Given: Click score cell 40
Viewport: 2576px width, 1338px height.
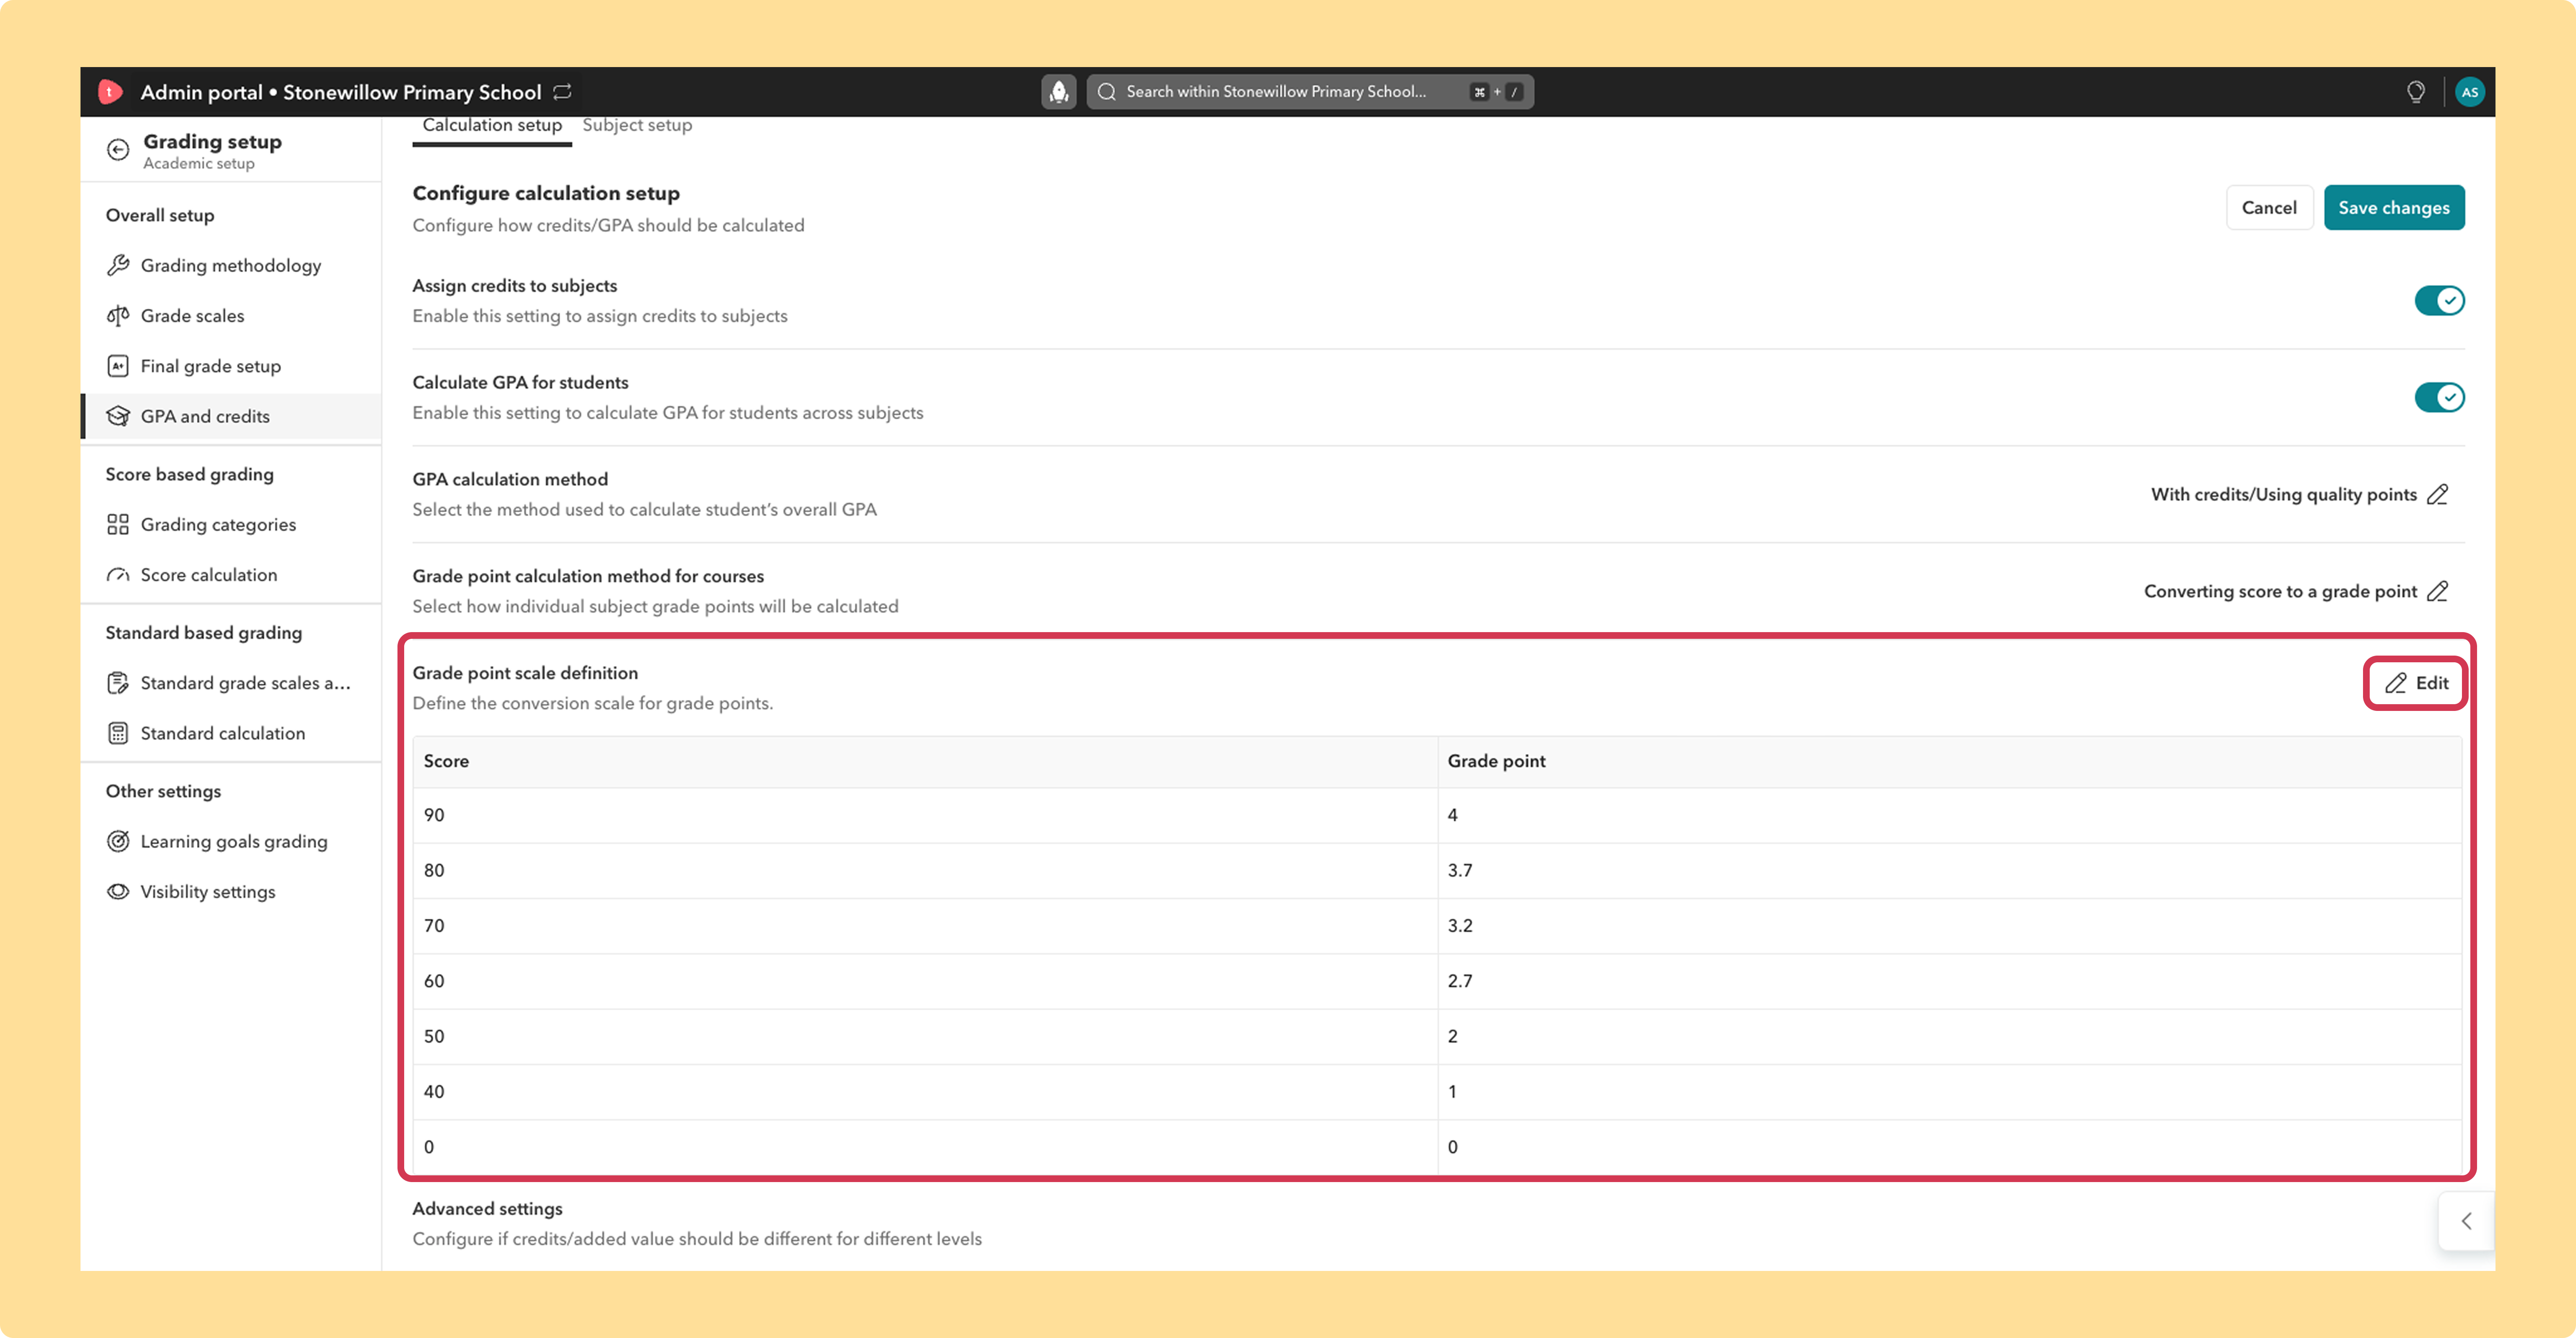Looking at the screenshot, I should click(x=925, y=1092).
